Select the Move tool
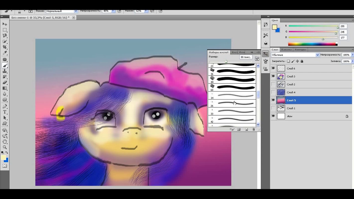Viewport: 354px width, 199px height. tap(5, 24)
